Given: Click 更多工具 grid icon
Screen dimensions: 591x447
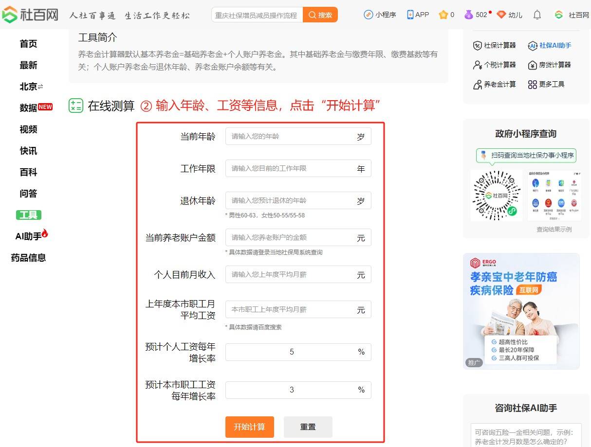Looking at the screenshot, I should click(x=533, y=84).
